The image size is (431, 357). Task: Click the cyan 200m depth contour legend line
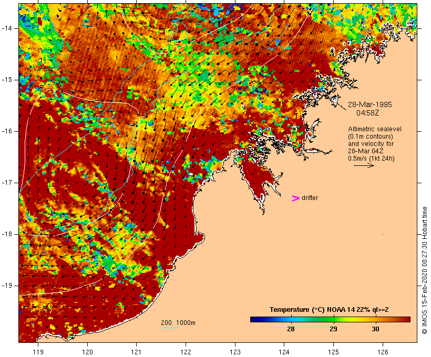(x=170, y=328)
